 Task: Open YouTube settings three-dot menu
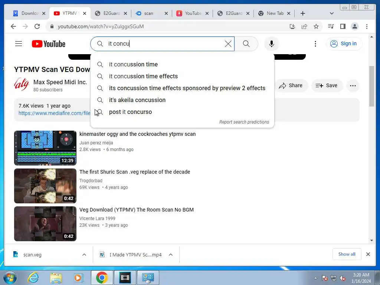coord(315,44)
